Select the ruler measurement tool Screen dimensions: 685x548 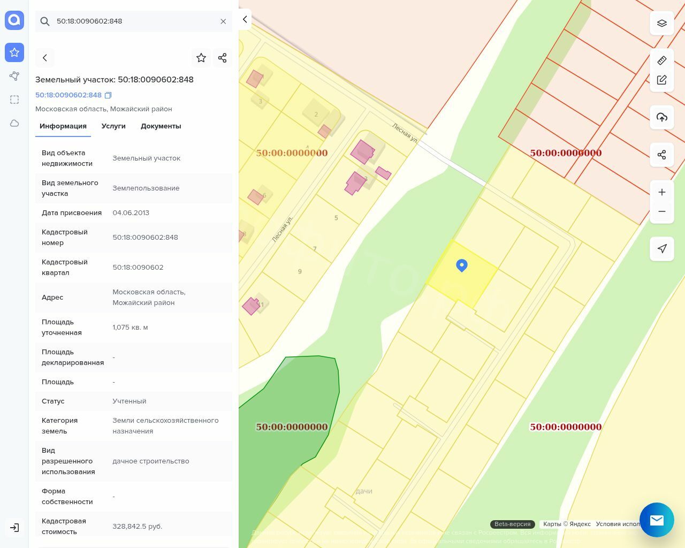point(661,60)
